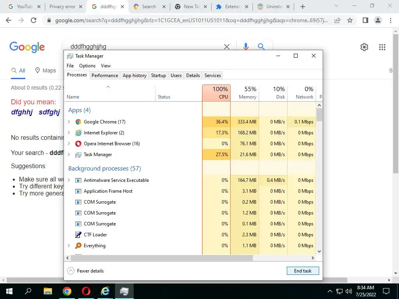Close the Extensions Chrome tab
This screenshot has height=299, width=399.
[x=247, y=7]
